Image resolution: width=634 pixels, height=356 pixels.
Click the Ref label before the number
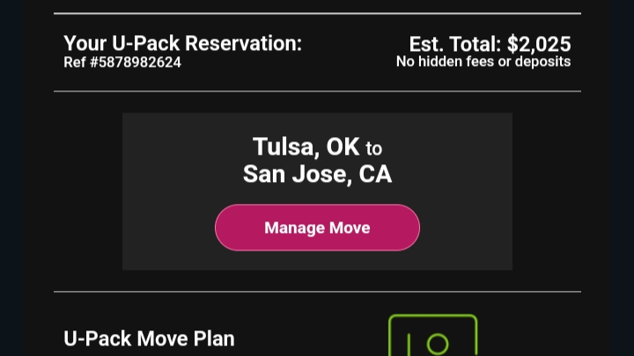click(76, 62)
